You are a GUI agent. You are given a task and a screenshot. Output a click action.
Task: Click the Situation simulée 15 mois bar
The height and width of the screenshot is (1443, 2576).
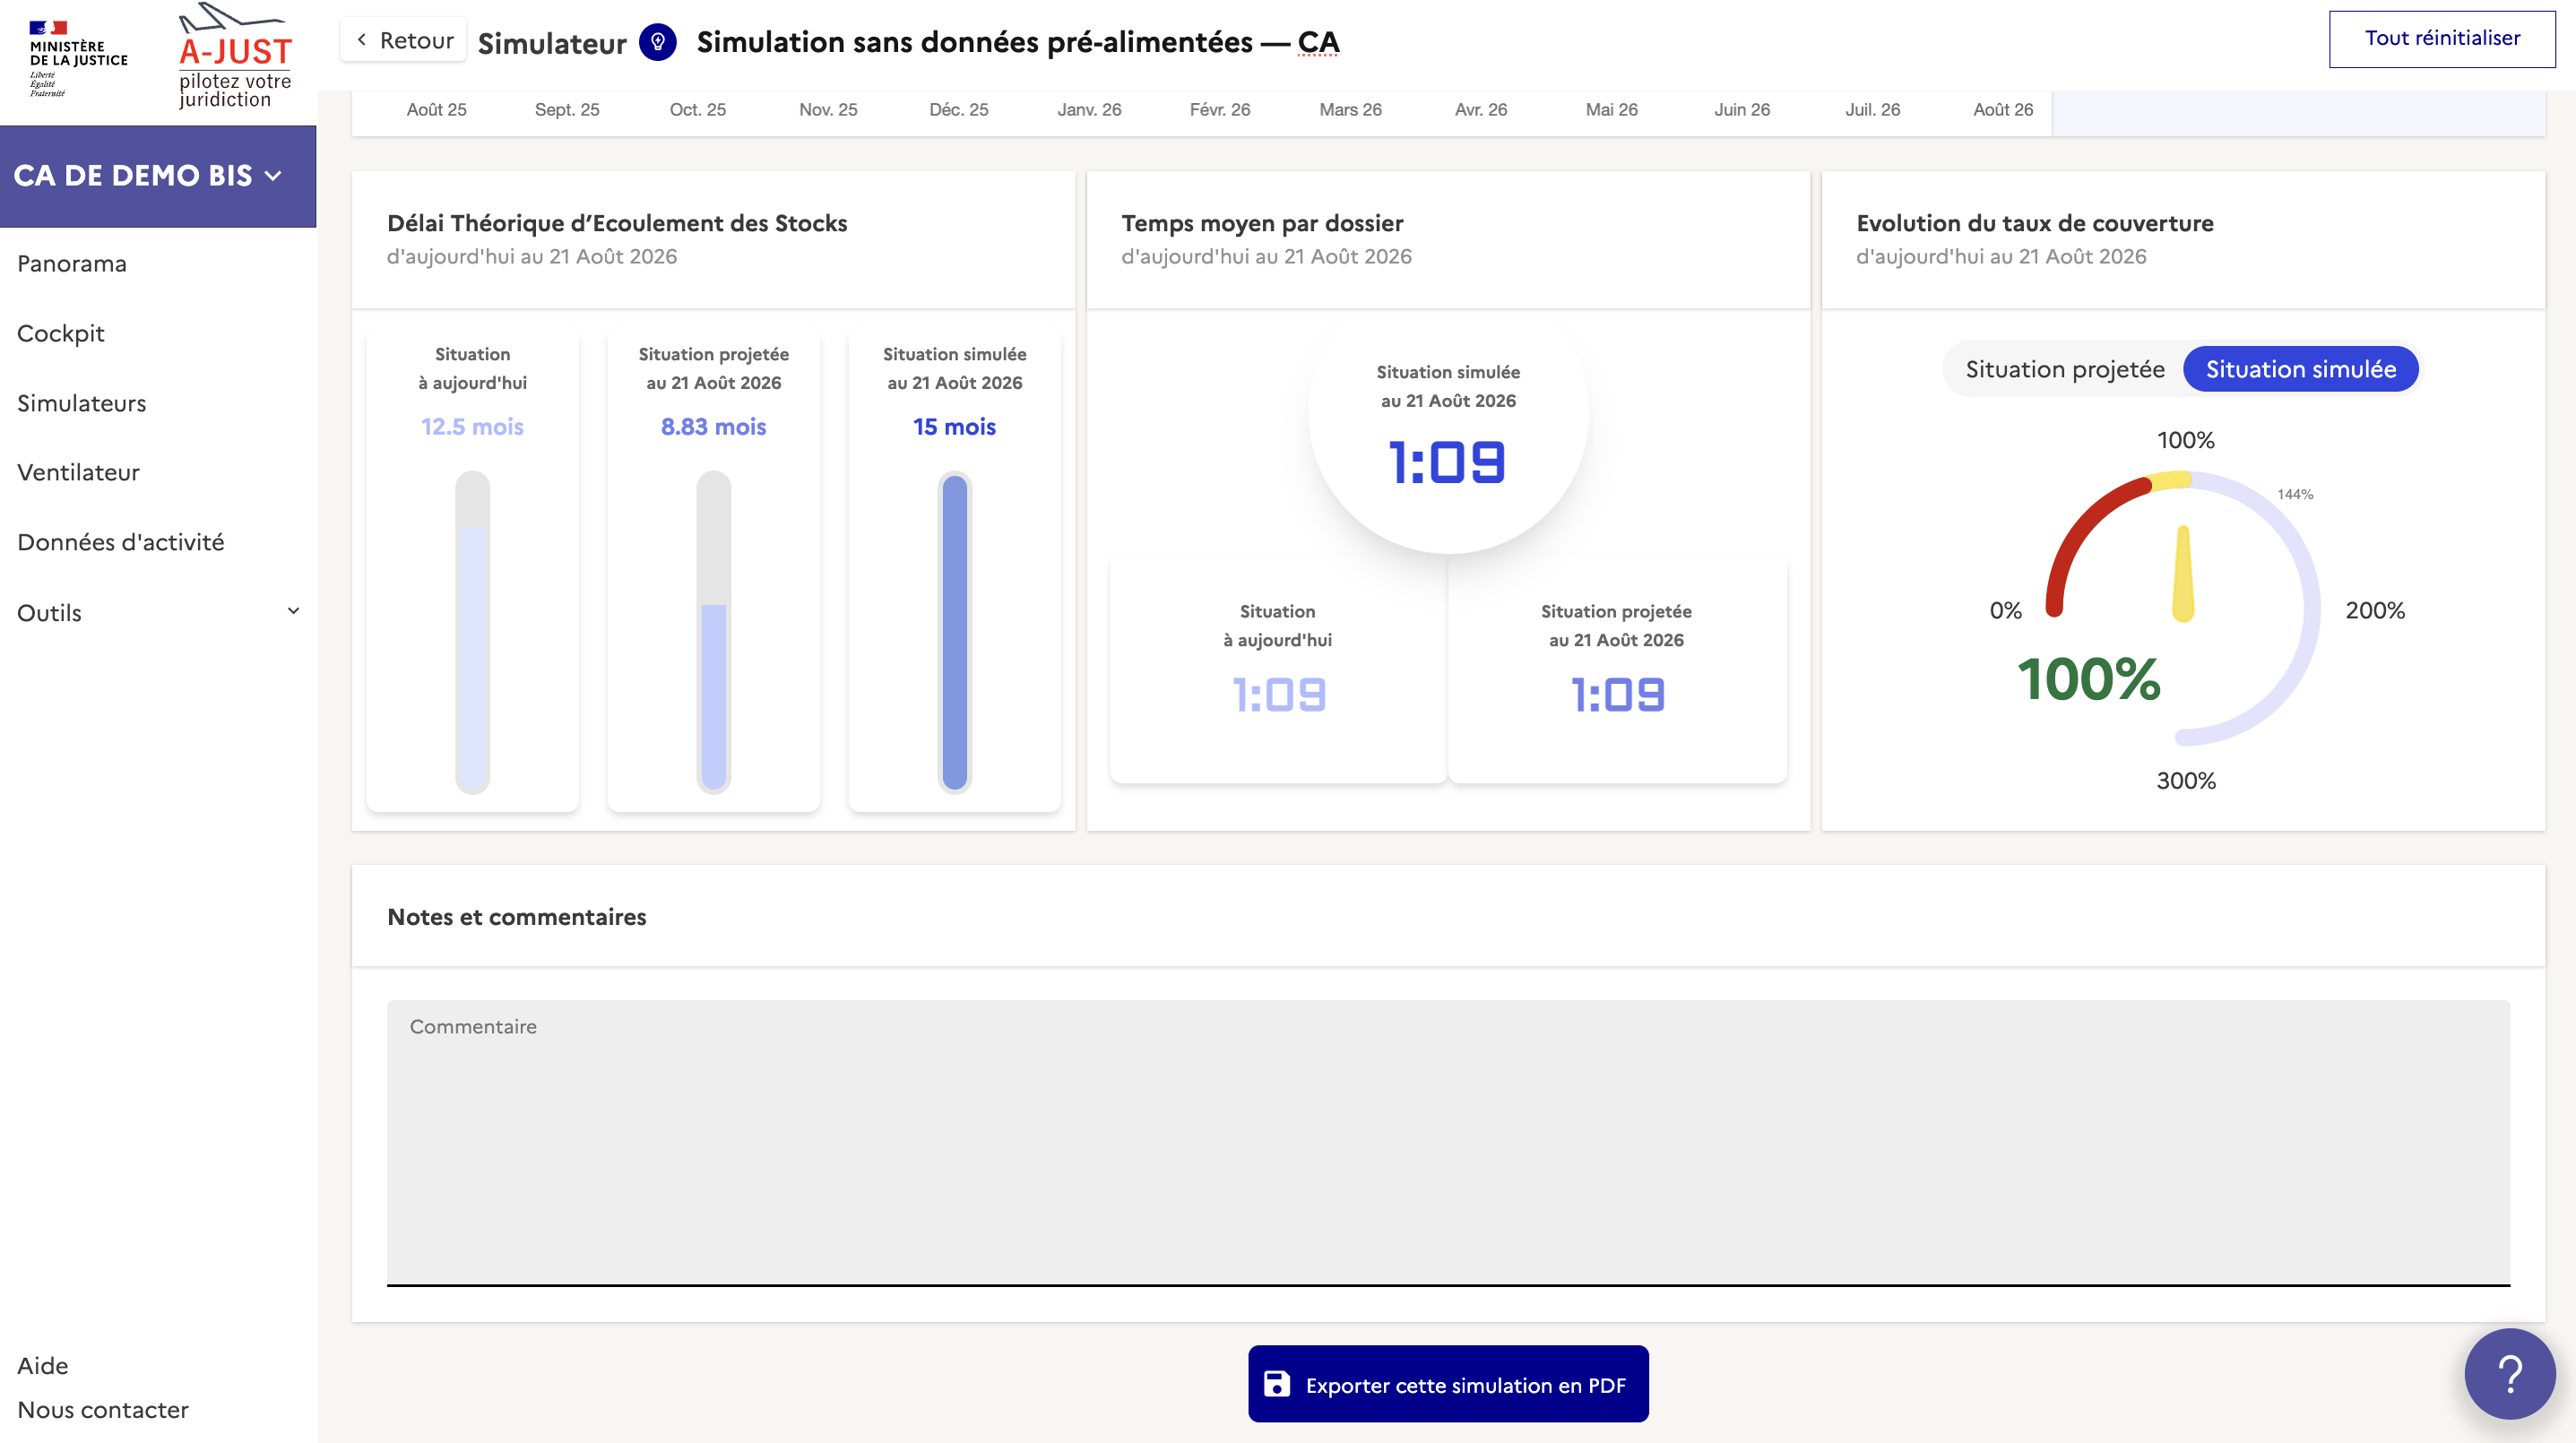(954, 632)
